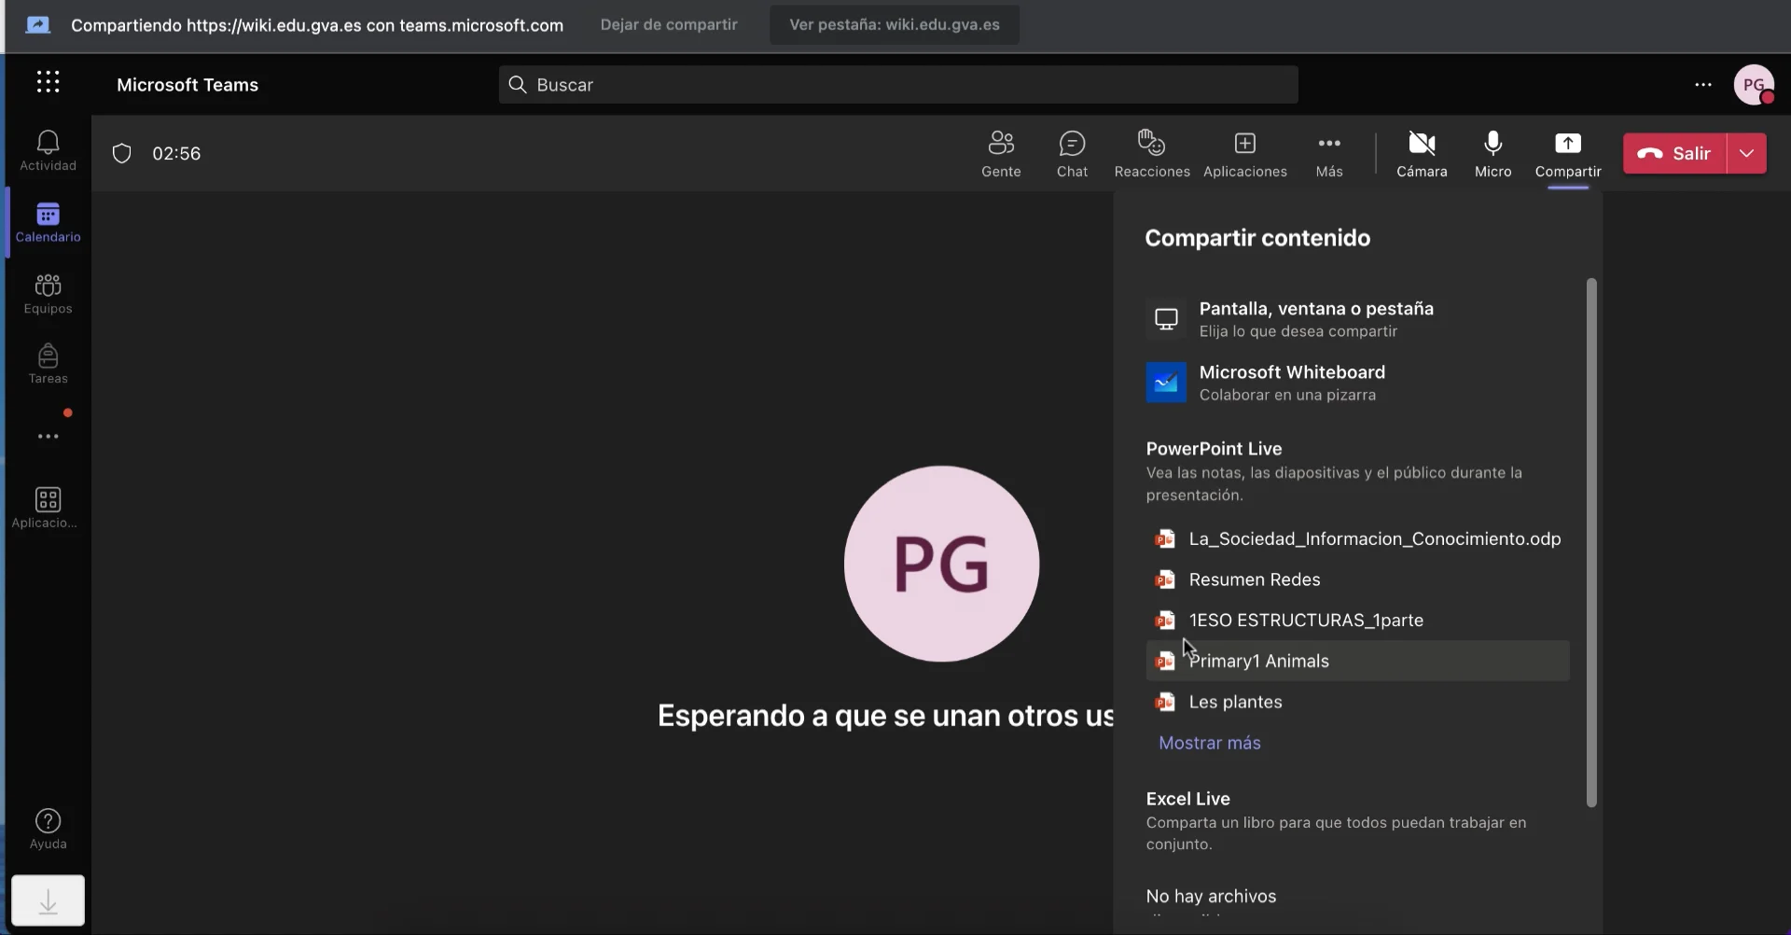Open the Gente participants panel
The width and height of the screenshot is (1791, 935).
point(1001,154)
